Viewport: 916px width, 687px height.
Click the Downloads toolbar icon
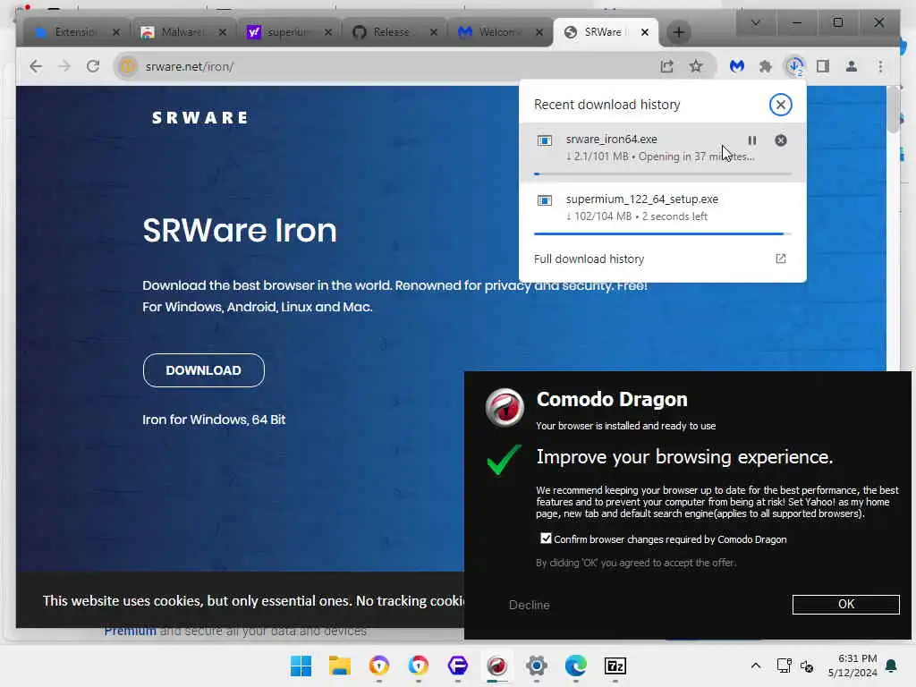[794, 66]
